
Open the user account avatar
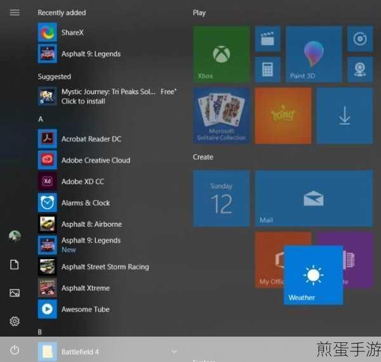click(x=15, y=236)
